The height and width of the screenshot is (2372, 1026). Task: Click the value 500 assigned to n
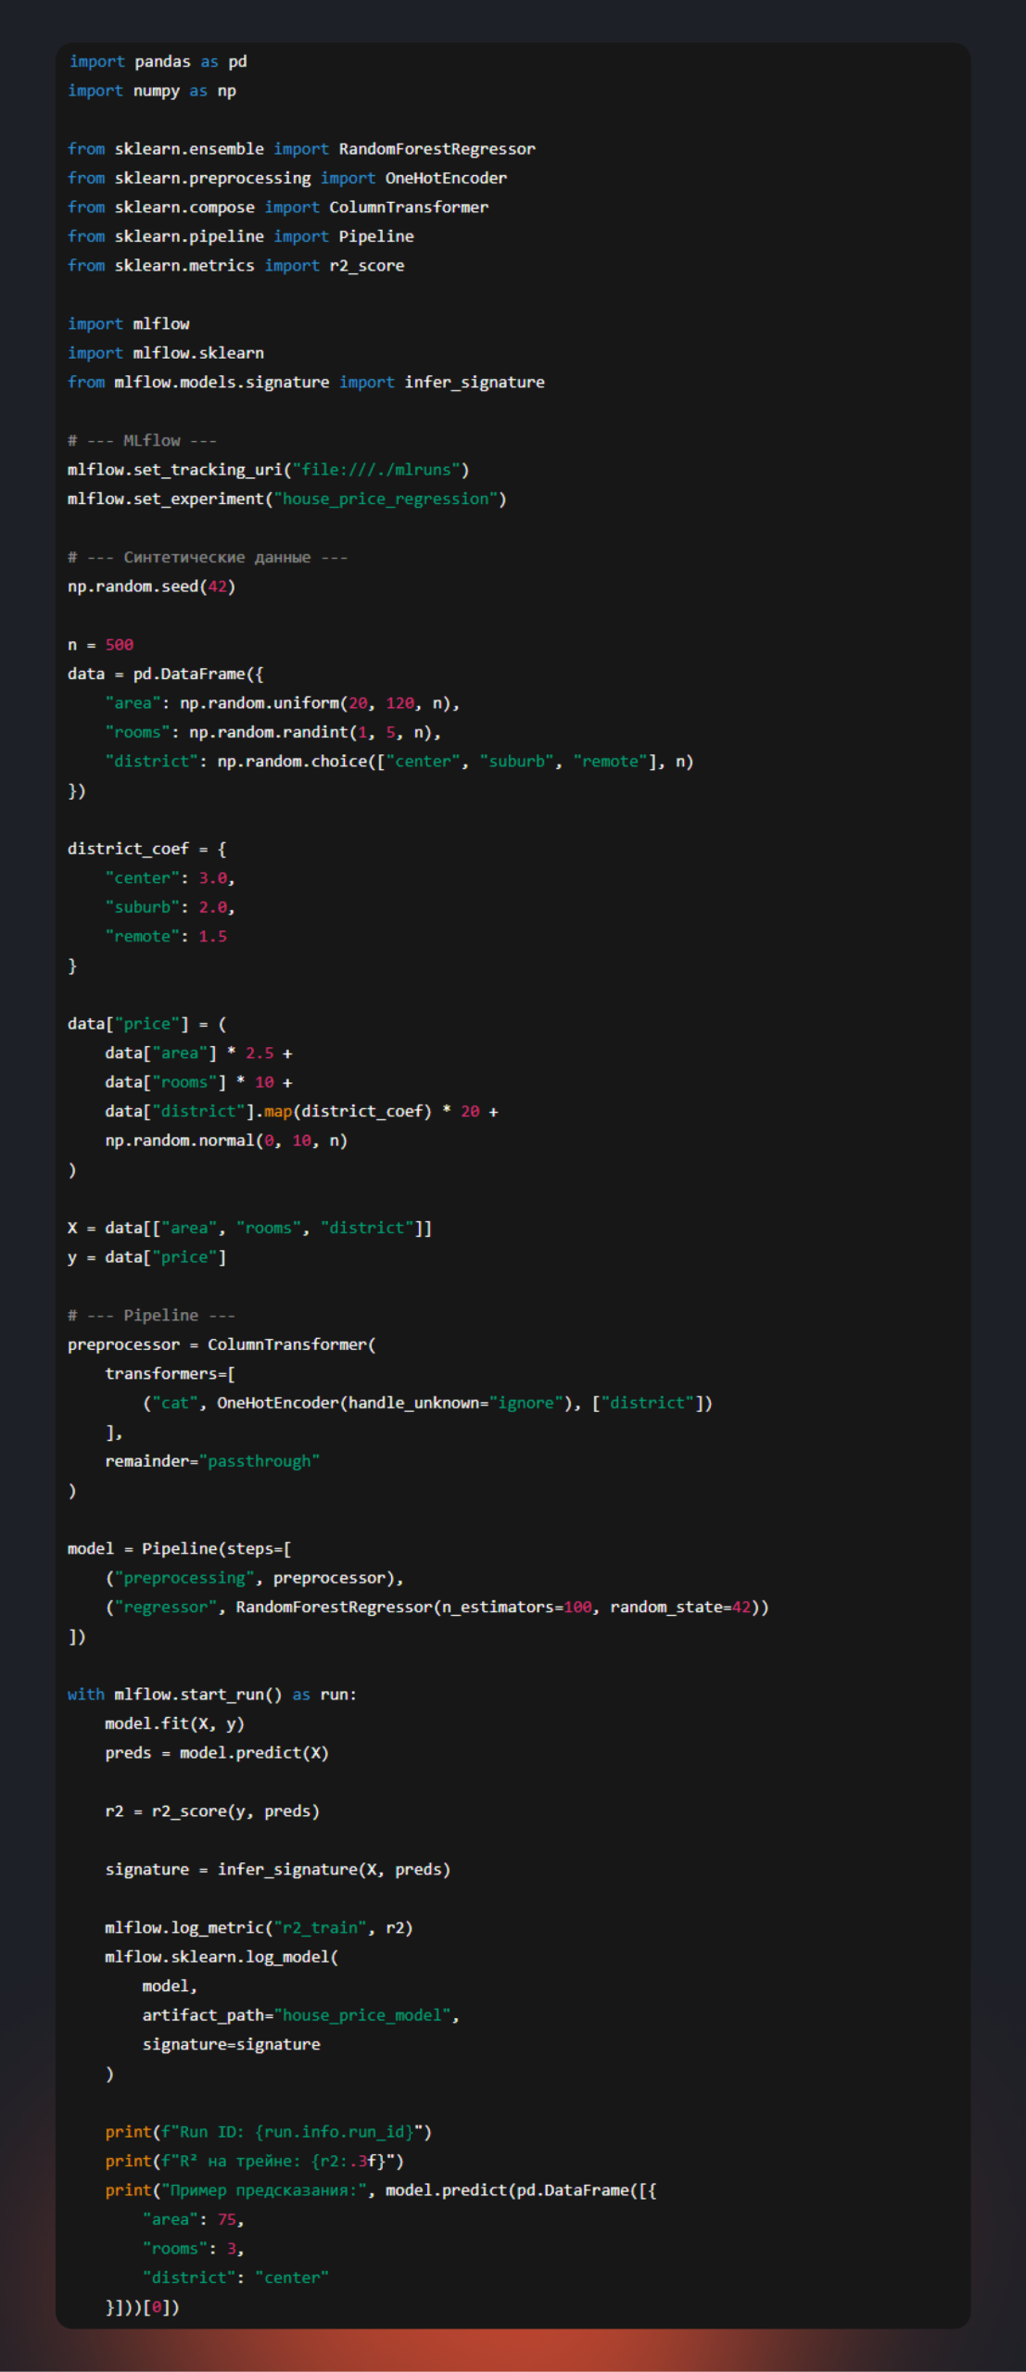click(120, 645)
